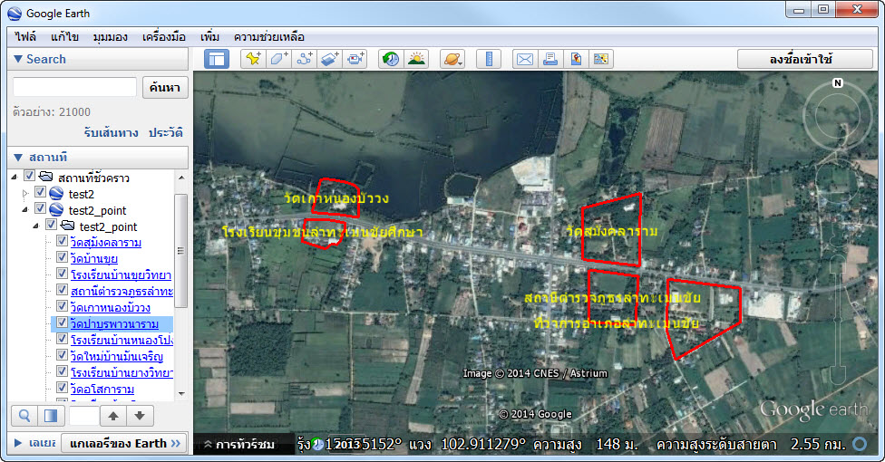Toggle sunlight across the landscape
The image size is (885, 462).
[416, 59]
